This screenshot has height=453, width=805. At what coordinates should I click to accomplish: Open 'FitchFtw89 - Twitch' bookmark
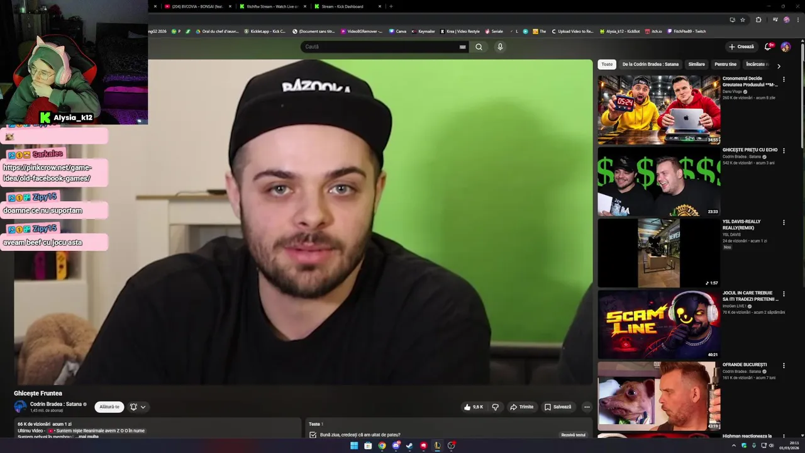click(687, 31)
